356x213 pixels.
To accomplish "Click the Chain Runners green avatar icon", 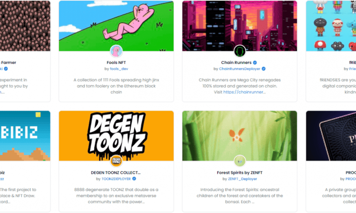I will [240, 51].
